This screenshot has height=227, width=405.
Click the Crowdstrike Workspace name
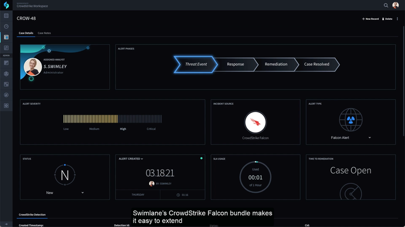(x=32, y=6)
